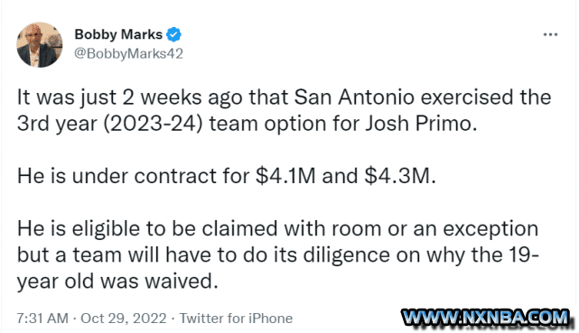Click the name Josh Primo in tweet
Screen dimensions: 579x333
tap(418, 124)
